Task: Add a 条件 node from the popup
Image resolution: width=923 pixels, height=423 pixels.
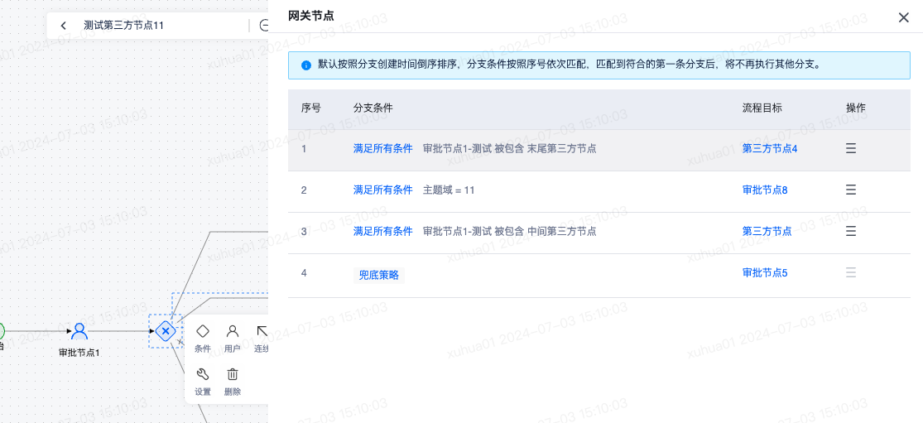Action: 203,339
